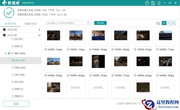The height and width of the screenshot is (110, 180).
Task: Click the save scan result icon
Action: tap(153, 3)
